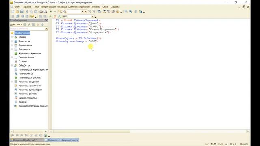Select Регистры расчета in the tree
Screen dimensions: 260x146
click(x=28, y=94)
